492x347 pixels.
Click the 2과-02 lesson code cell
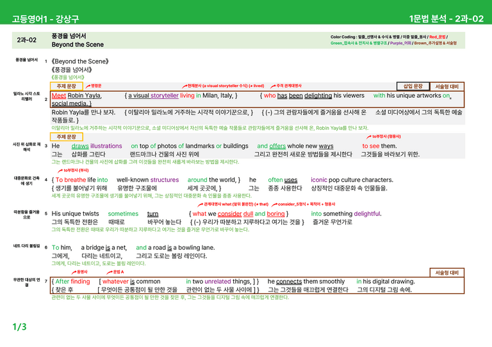(27, 40)
